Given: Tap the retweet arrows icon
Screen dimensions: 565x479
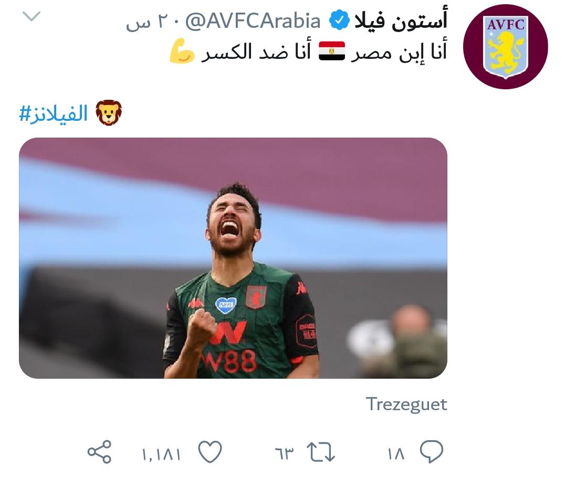Looking at the screenshot, I should pos(321,452).
